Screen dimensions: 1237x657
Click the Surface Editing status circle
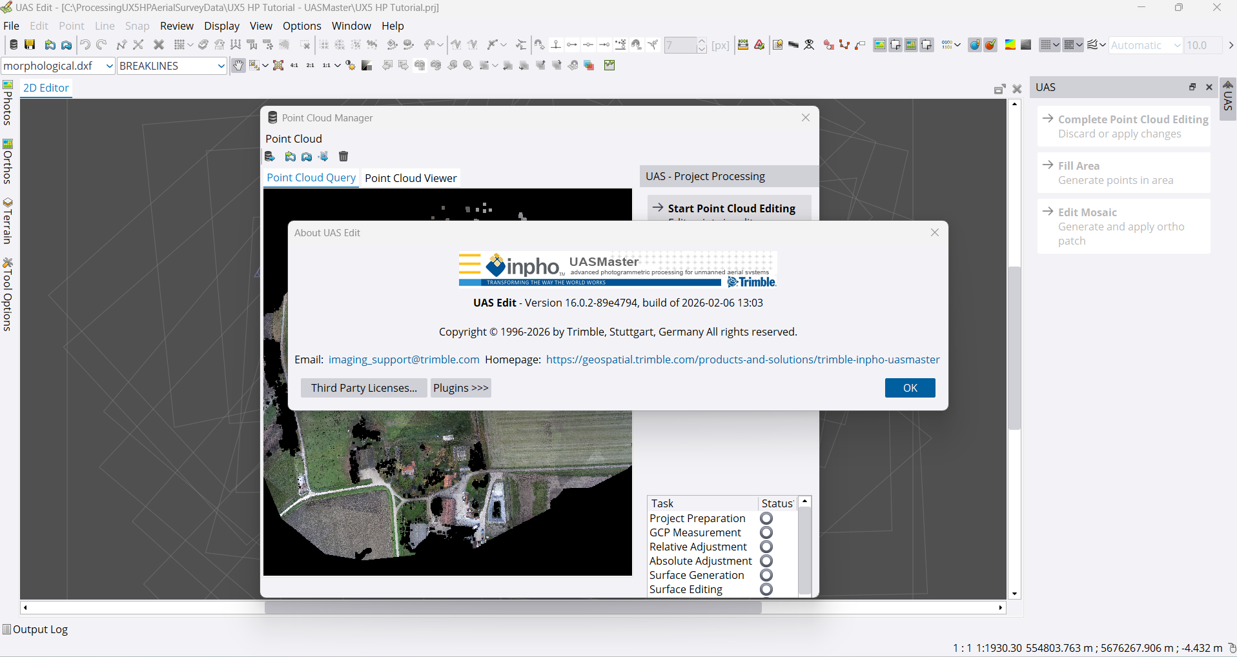click(766, 589)
